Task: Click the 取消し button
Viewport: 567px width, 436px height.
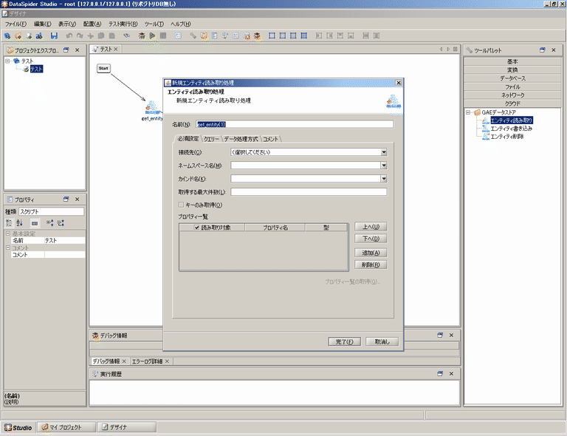Action: click(382, 341)
